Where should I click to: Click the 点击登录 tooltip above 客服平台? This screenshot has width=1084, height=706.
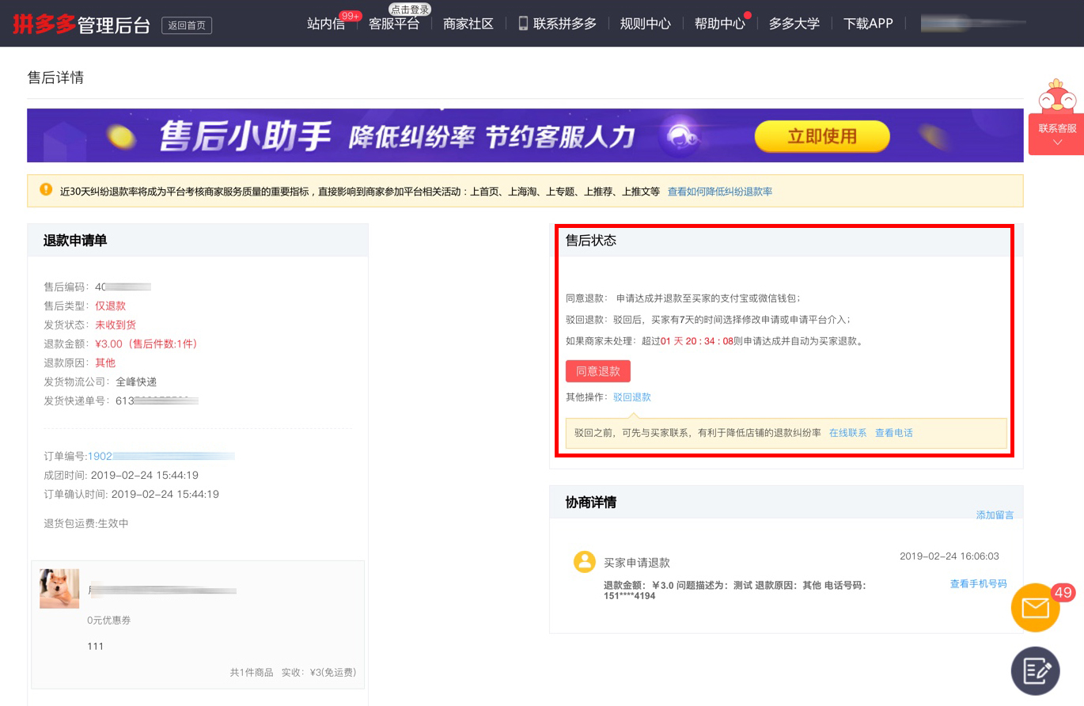pyautogui.click(x=410, y=9)
